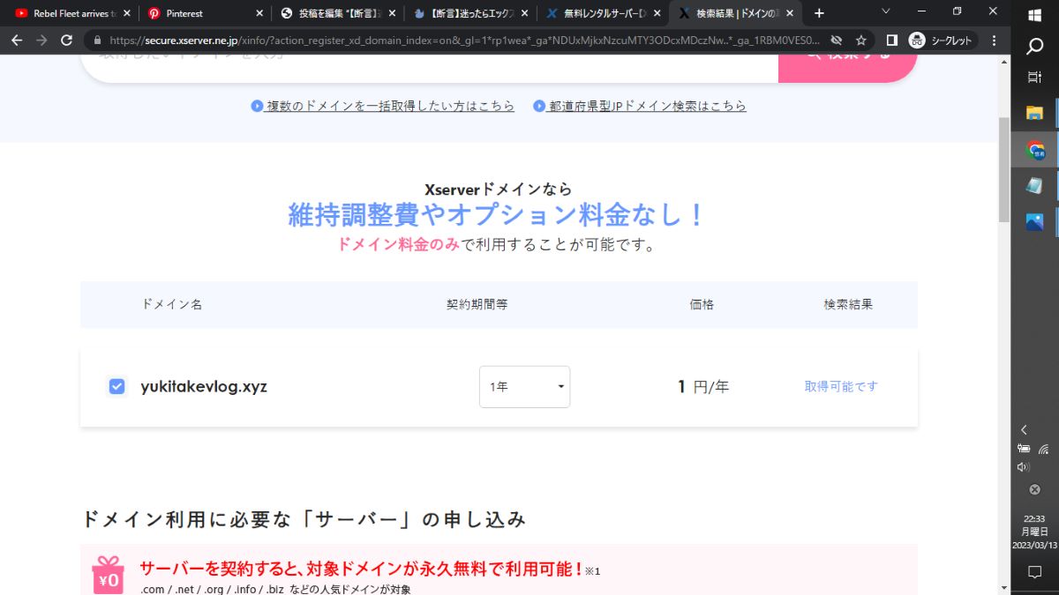
Task: Click the tray X status icon
Action: 1035,489
